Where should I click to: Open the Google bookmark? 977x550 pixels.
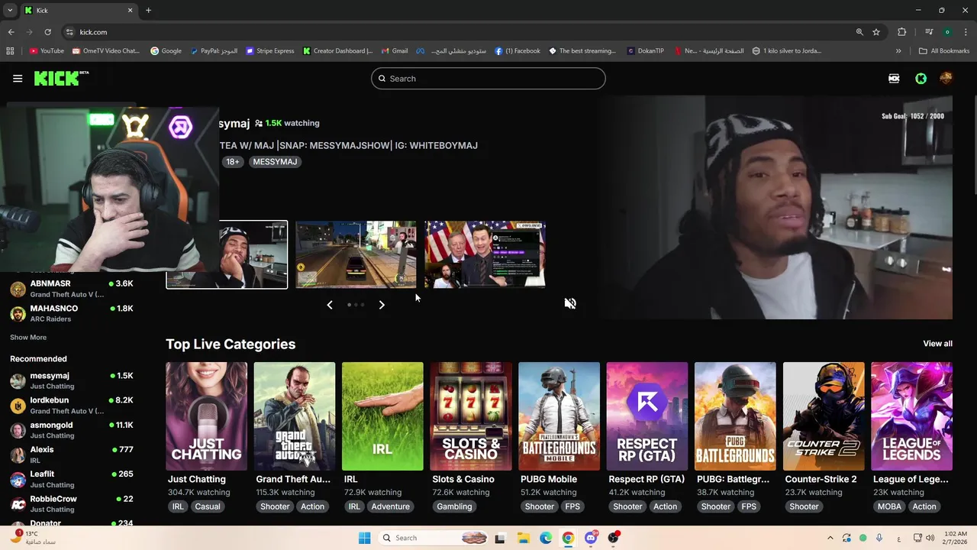pos(166,51)
